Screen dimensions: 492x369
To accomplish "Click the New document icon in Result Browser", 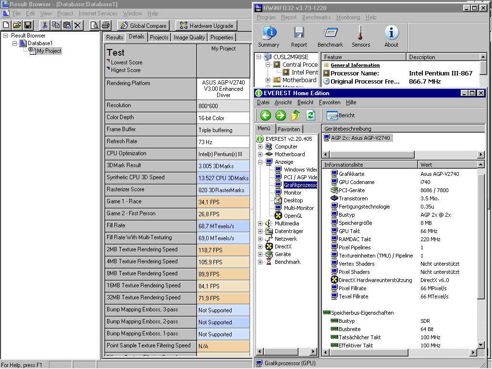I will (x=6, y=25).
